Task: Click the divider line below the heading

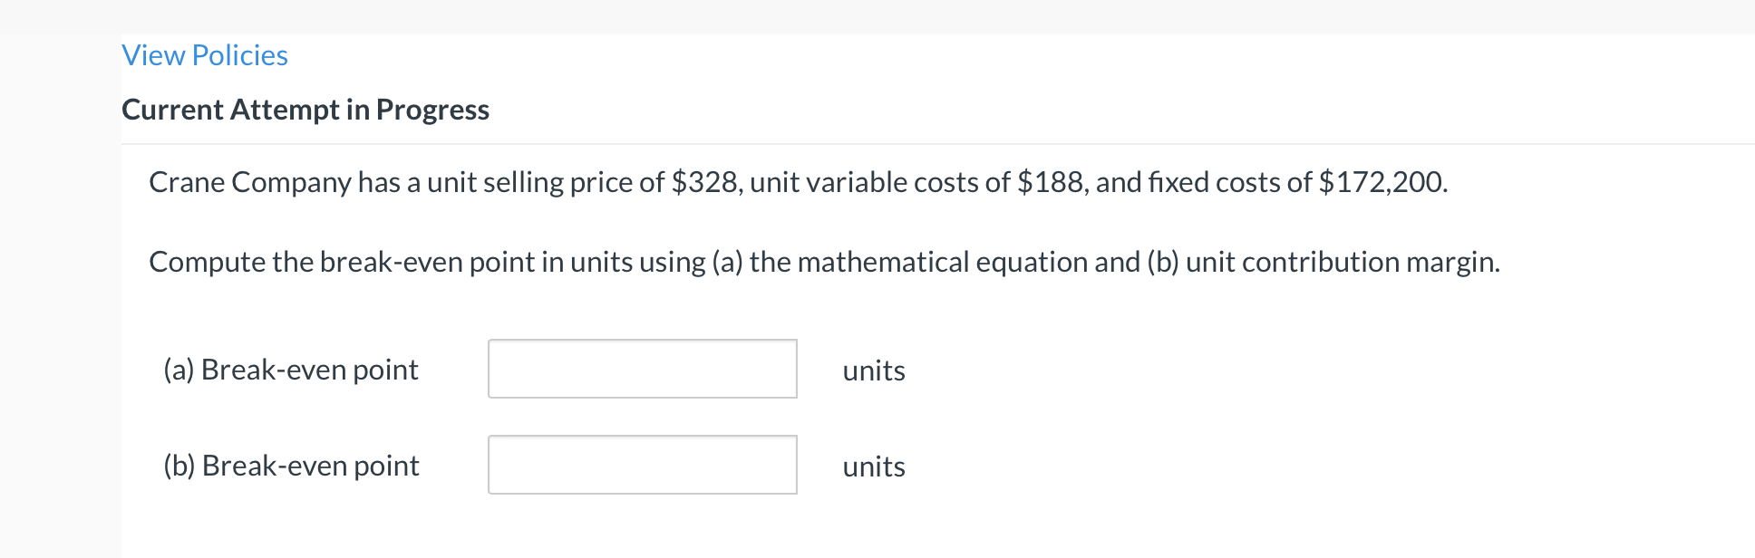Action: point(907,140)
